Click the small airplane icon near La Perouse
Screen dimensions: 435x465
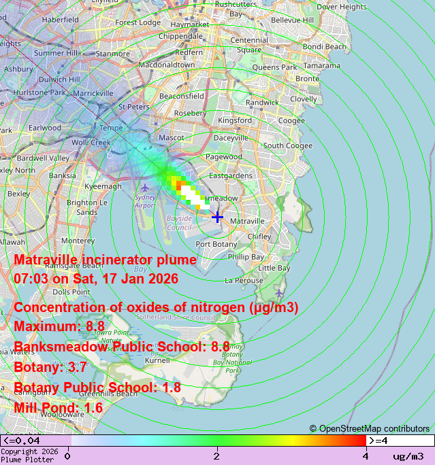pos(280,293)
